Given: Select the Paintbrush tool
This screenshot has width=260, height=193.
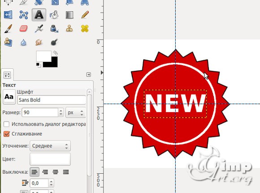Looking at the screenshot, I should pos(8,29).
